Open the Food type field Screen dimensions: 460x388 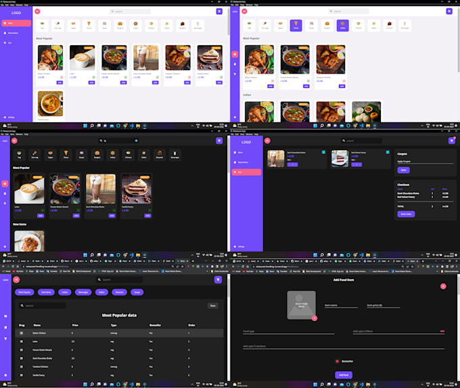pyautogui.click(x=288, y=331)
